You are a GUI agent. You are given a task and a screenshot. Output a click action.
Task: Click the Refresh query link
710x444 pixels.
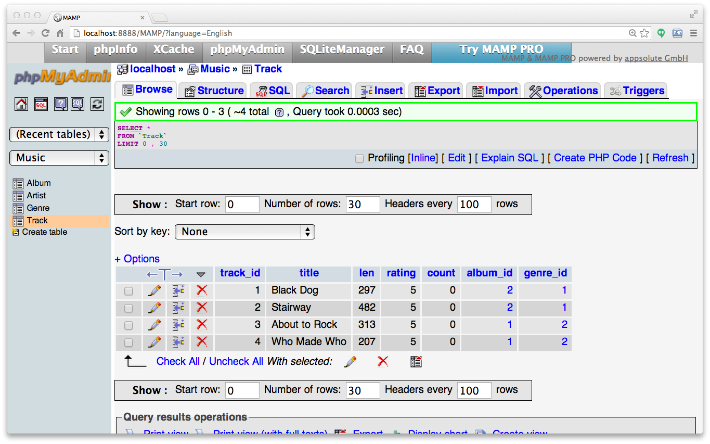click(670, 158)
